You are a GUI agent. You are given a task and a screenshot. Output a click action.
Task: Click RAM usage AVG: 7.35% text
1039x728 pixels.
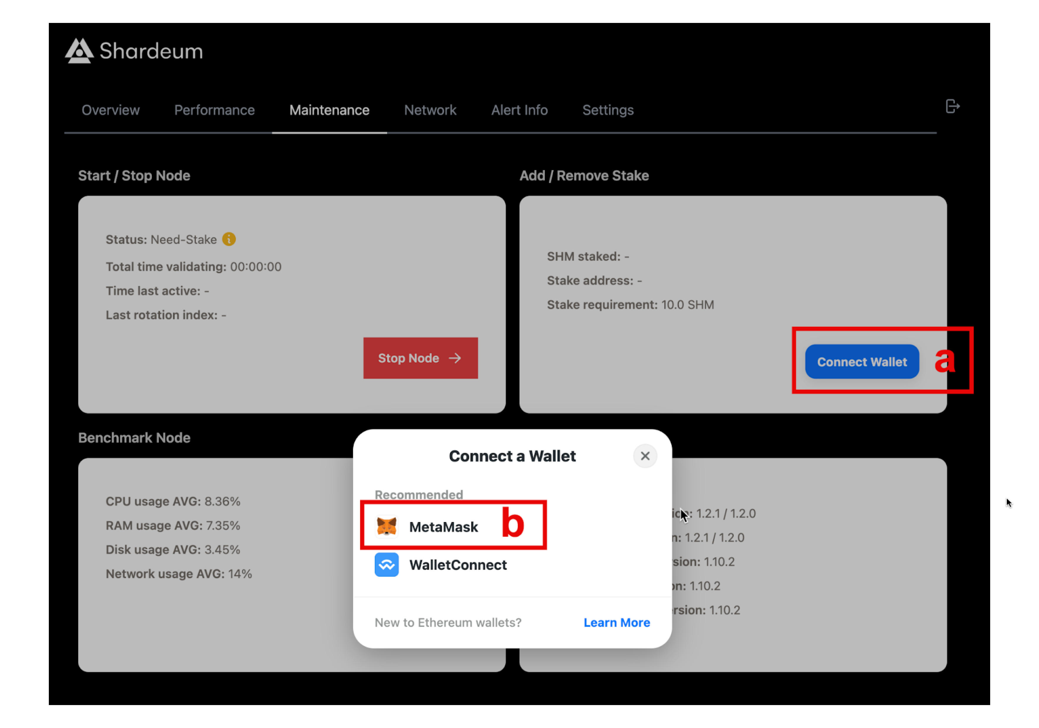tap(173, 525)
